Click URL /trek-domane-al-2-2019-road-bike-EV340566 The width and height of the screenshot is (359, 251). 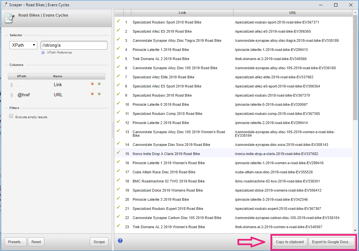pos(270,59)
